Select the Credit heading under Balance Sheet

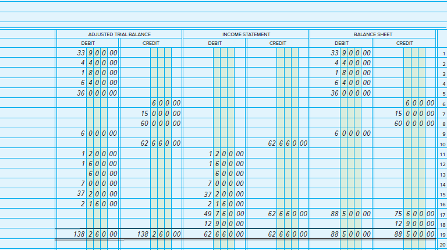405,43
